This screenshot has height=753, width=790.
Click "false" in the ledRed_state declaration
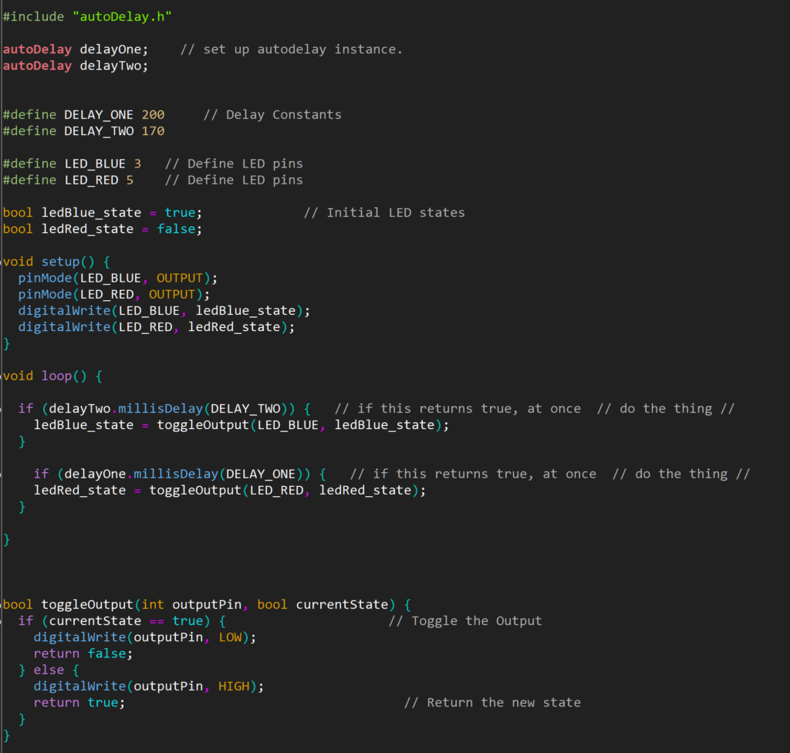coord(176,229)
